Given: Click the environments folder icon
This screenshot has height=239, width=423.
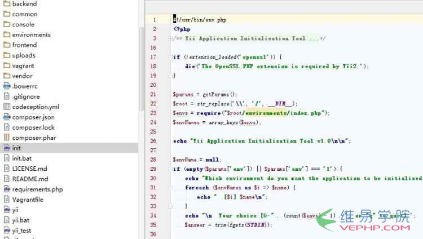Looking at the screenshot, I should pyautogui.click(x=7, y=34).
